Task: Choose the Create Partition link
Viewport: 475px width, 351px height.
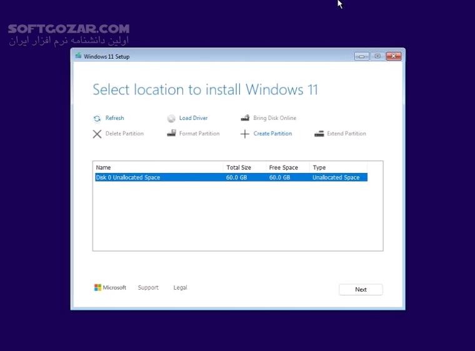Action: click(x=272, y=133)
